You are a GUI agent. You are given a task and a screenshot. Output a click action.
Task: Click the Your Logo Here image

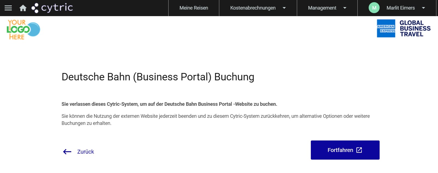point(23,30)
